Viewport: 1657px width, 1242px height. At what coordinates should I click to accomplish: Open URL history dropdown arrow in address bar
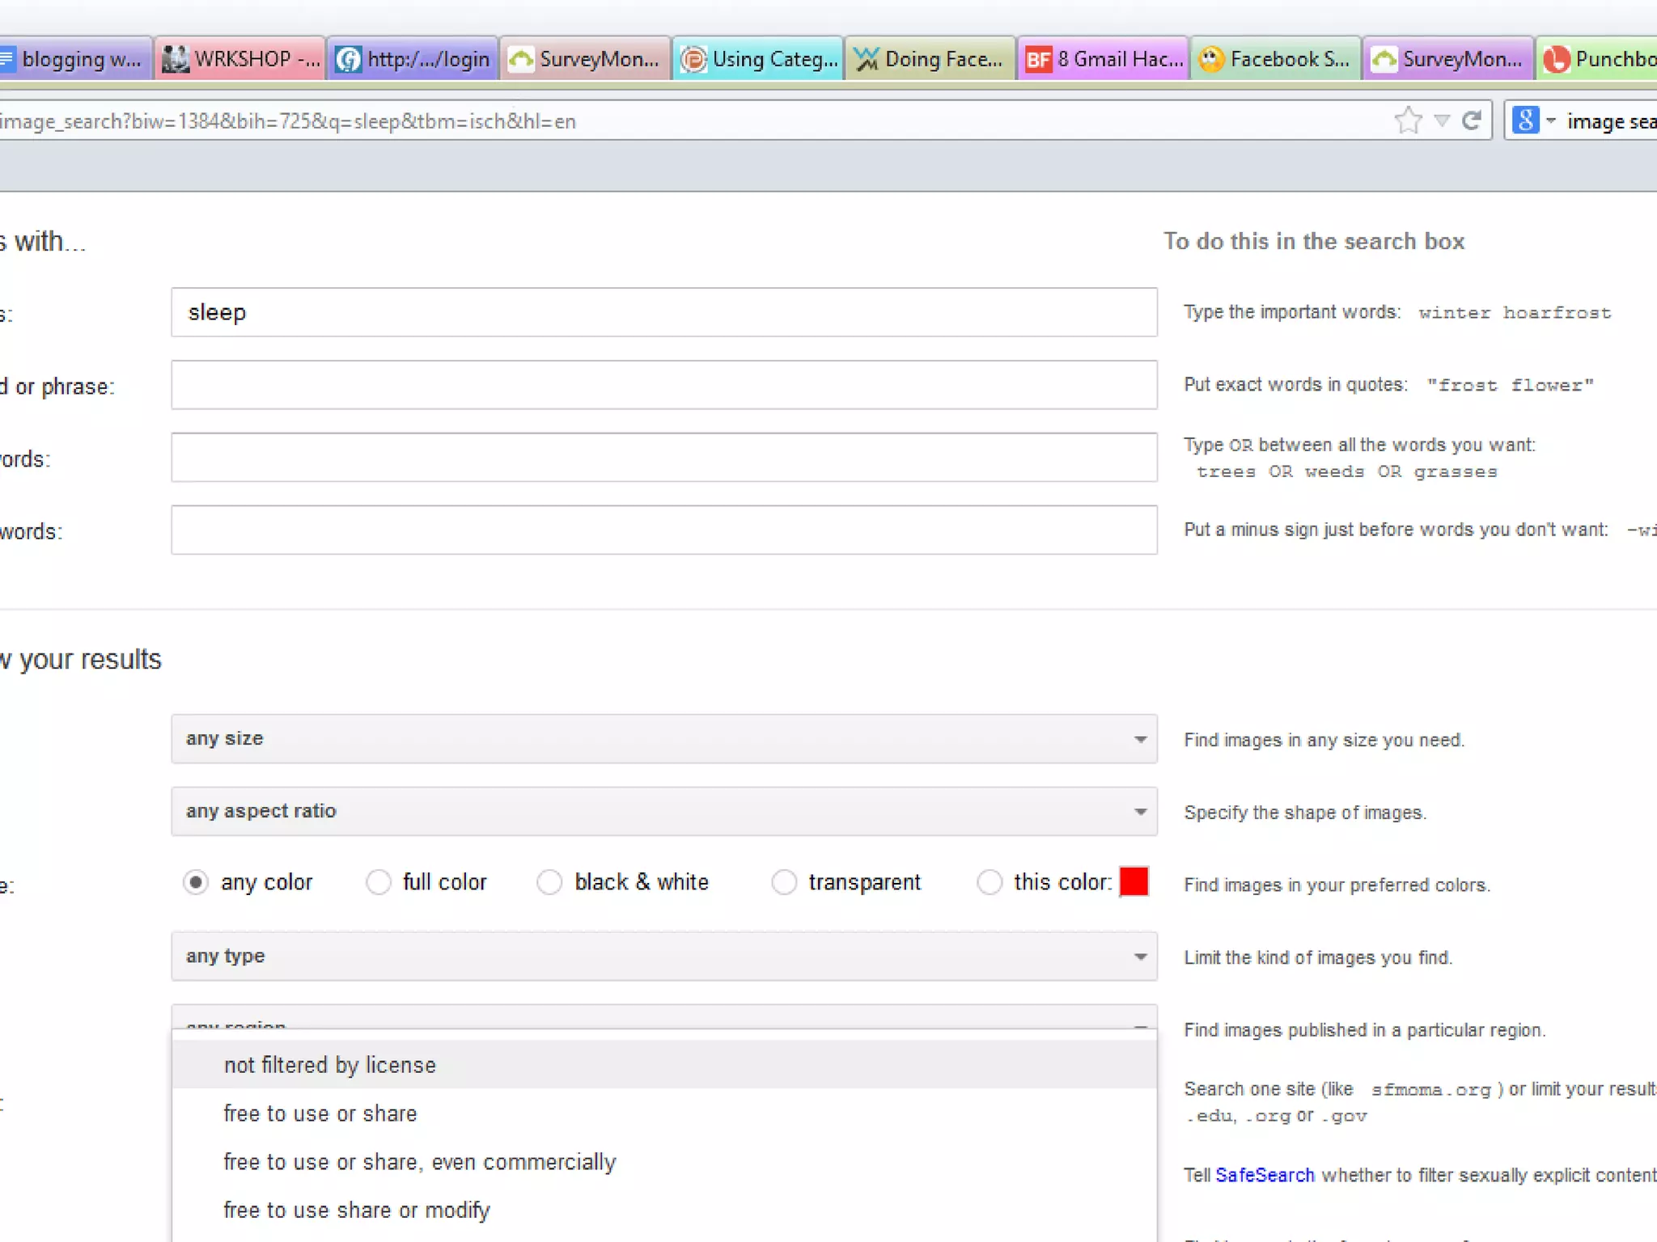click(x=1442, y=120)
